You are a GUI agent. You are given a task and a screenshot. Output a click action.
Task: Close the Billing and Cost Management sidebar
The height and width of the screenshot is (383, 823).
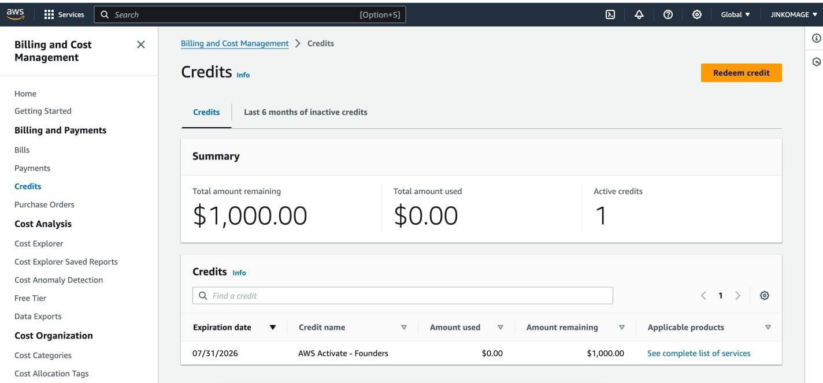coord(140,44)
